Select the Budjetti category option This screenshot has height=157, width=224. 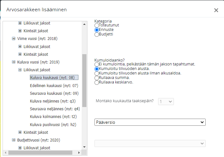97,34
